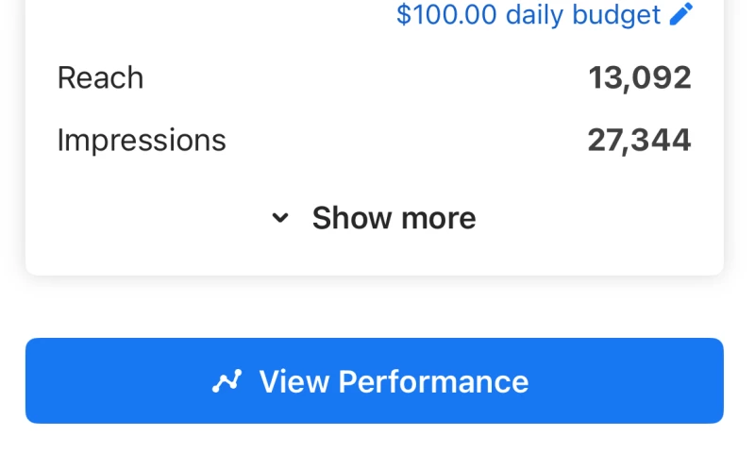
Task: Click the word "Show" in Show more
Action: pyautogui.click(x=352, y=218)
